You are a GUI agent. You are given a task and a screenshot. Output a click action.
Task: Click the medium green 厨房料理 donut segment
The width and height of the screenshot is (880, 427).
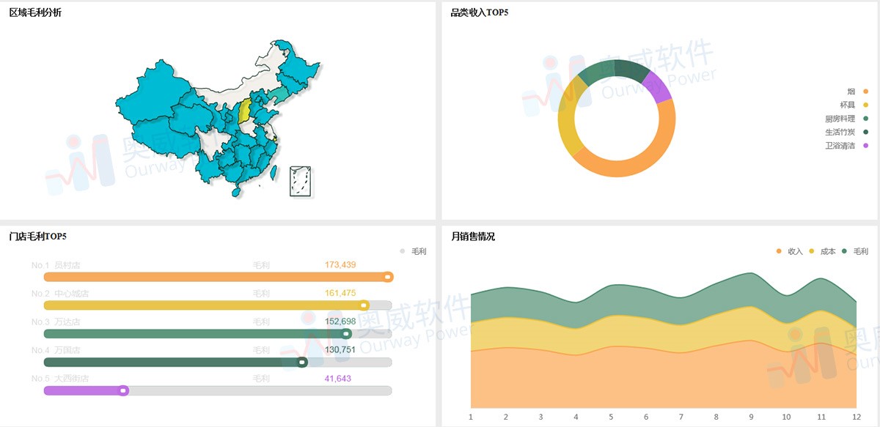[596, 72]
